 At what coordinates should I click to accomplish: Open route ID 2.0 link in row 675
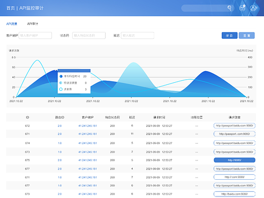(59, 160)
